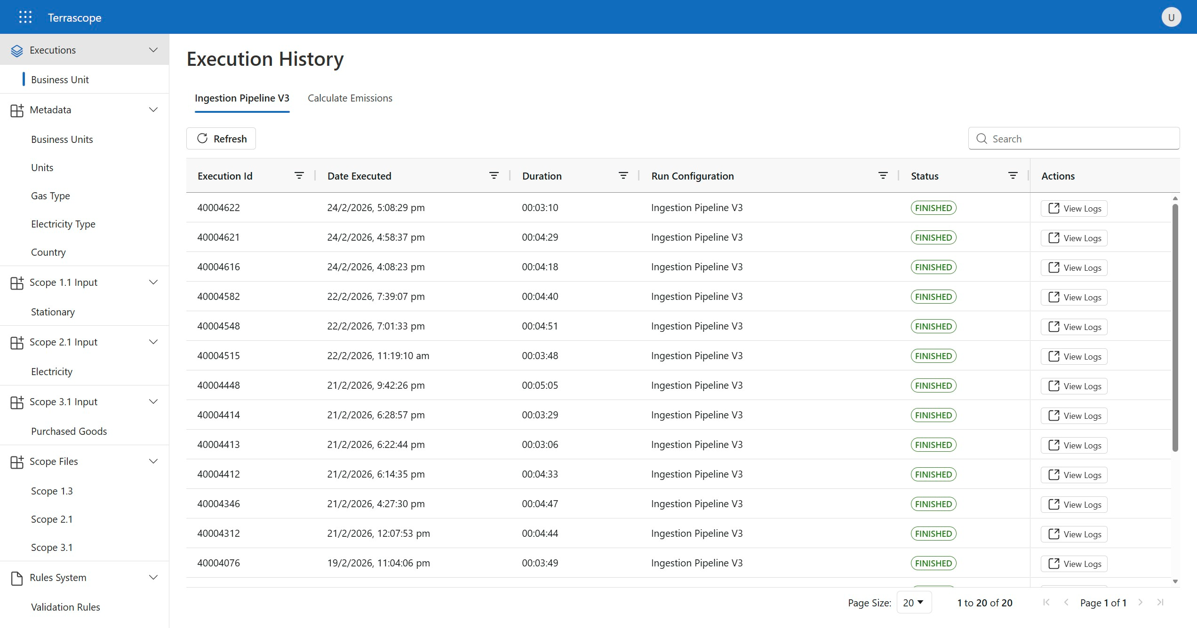1197x628 pixels.
Task: Switch to the Calculate Emissions tab
Action: tap(350, 98)
